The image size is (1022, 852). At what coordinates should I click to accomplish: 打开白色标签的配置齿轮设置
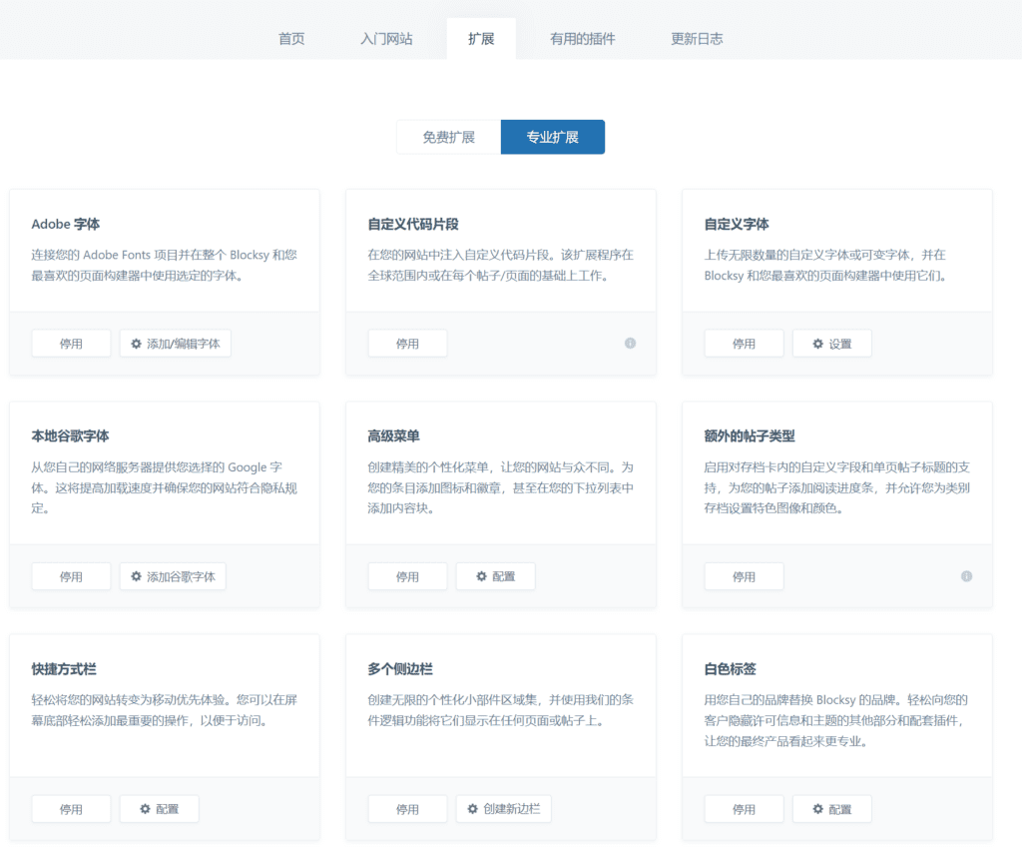(831, 809)
